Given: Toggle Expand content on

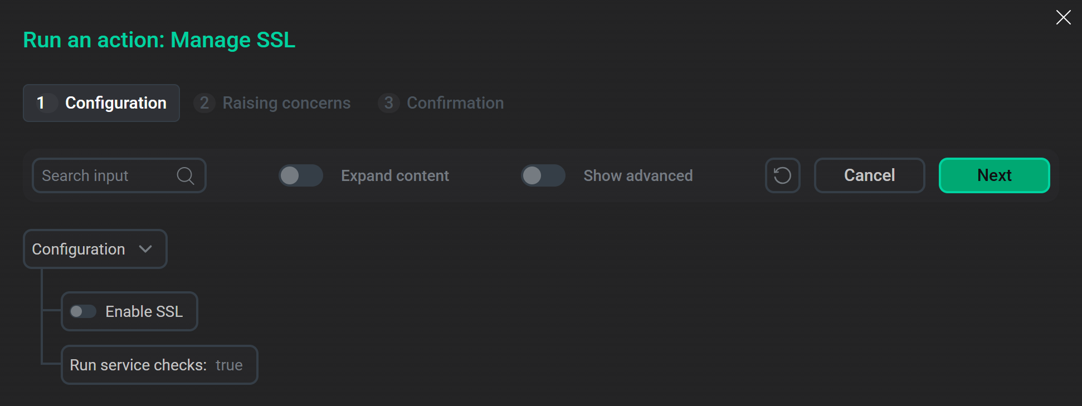Looking at the screenshot, I should [300, 175].
